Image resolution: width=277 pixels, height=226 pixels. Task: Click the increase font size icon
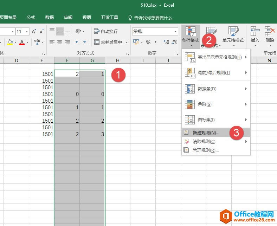click(34, 32)
